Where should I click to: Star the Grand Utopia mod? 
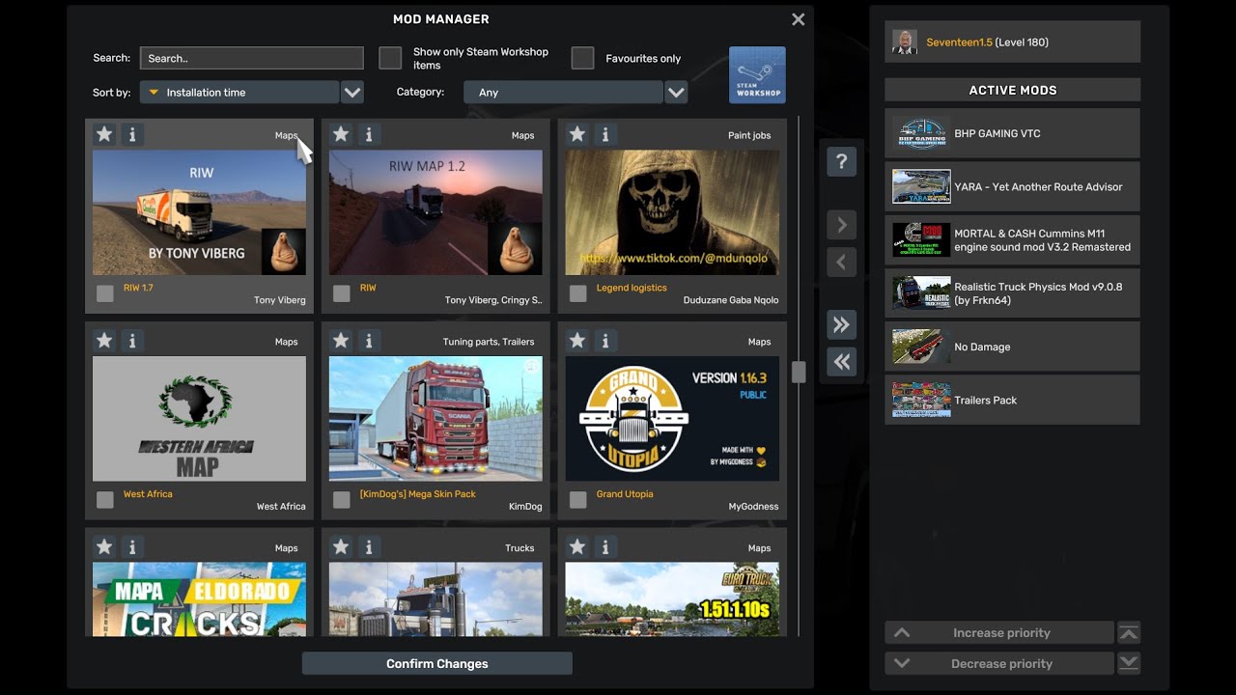(577, 341)
